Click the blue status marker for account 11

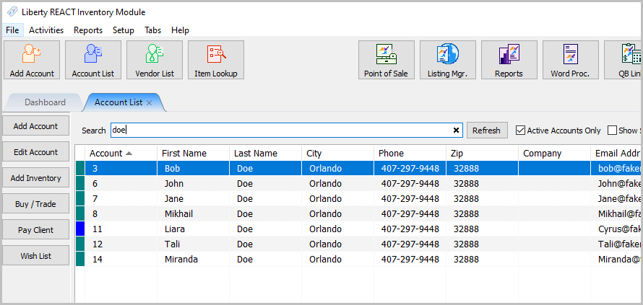[x=80, y=229]
